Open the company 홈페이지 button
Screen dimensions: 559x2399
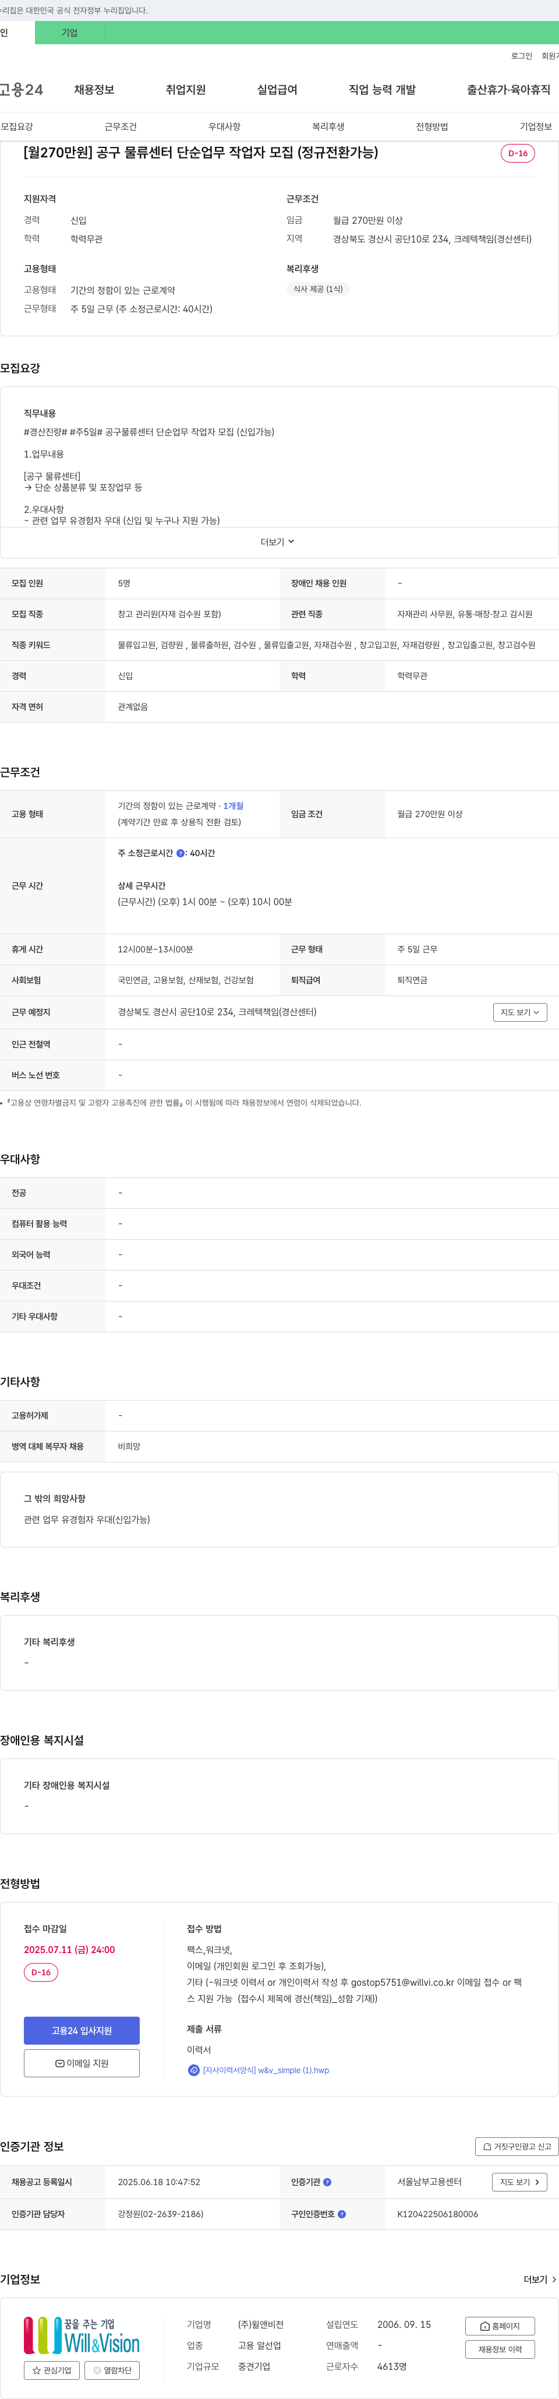tap(500, 2326)
